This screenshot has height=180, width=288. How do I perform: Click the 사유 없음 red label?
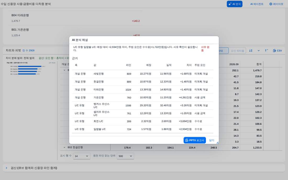tap(205, 49)
